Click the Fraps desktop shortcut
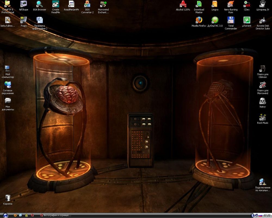This screenshot has width=272, height=218. (x=24, y=22)
